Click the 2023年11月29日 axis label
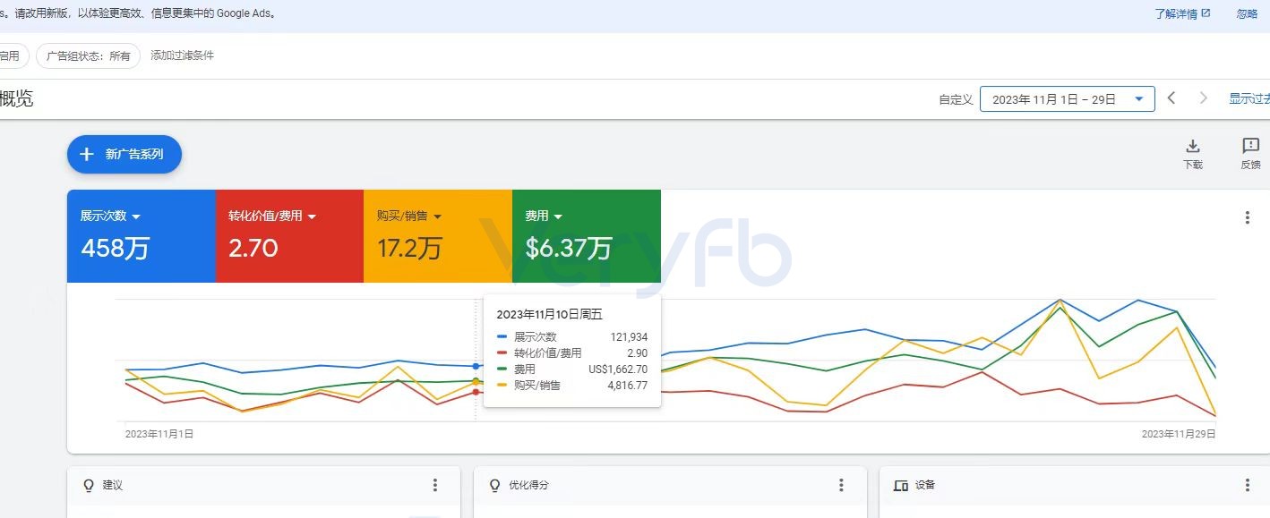Viewport: 1270px width, 518px height. click(1179, 434)
